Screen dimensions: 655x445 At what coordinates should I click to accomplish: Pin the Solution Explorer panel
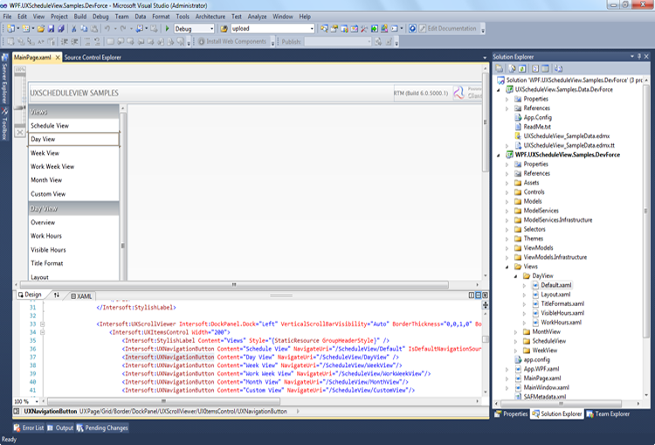click(x=639, y=57)
